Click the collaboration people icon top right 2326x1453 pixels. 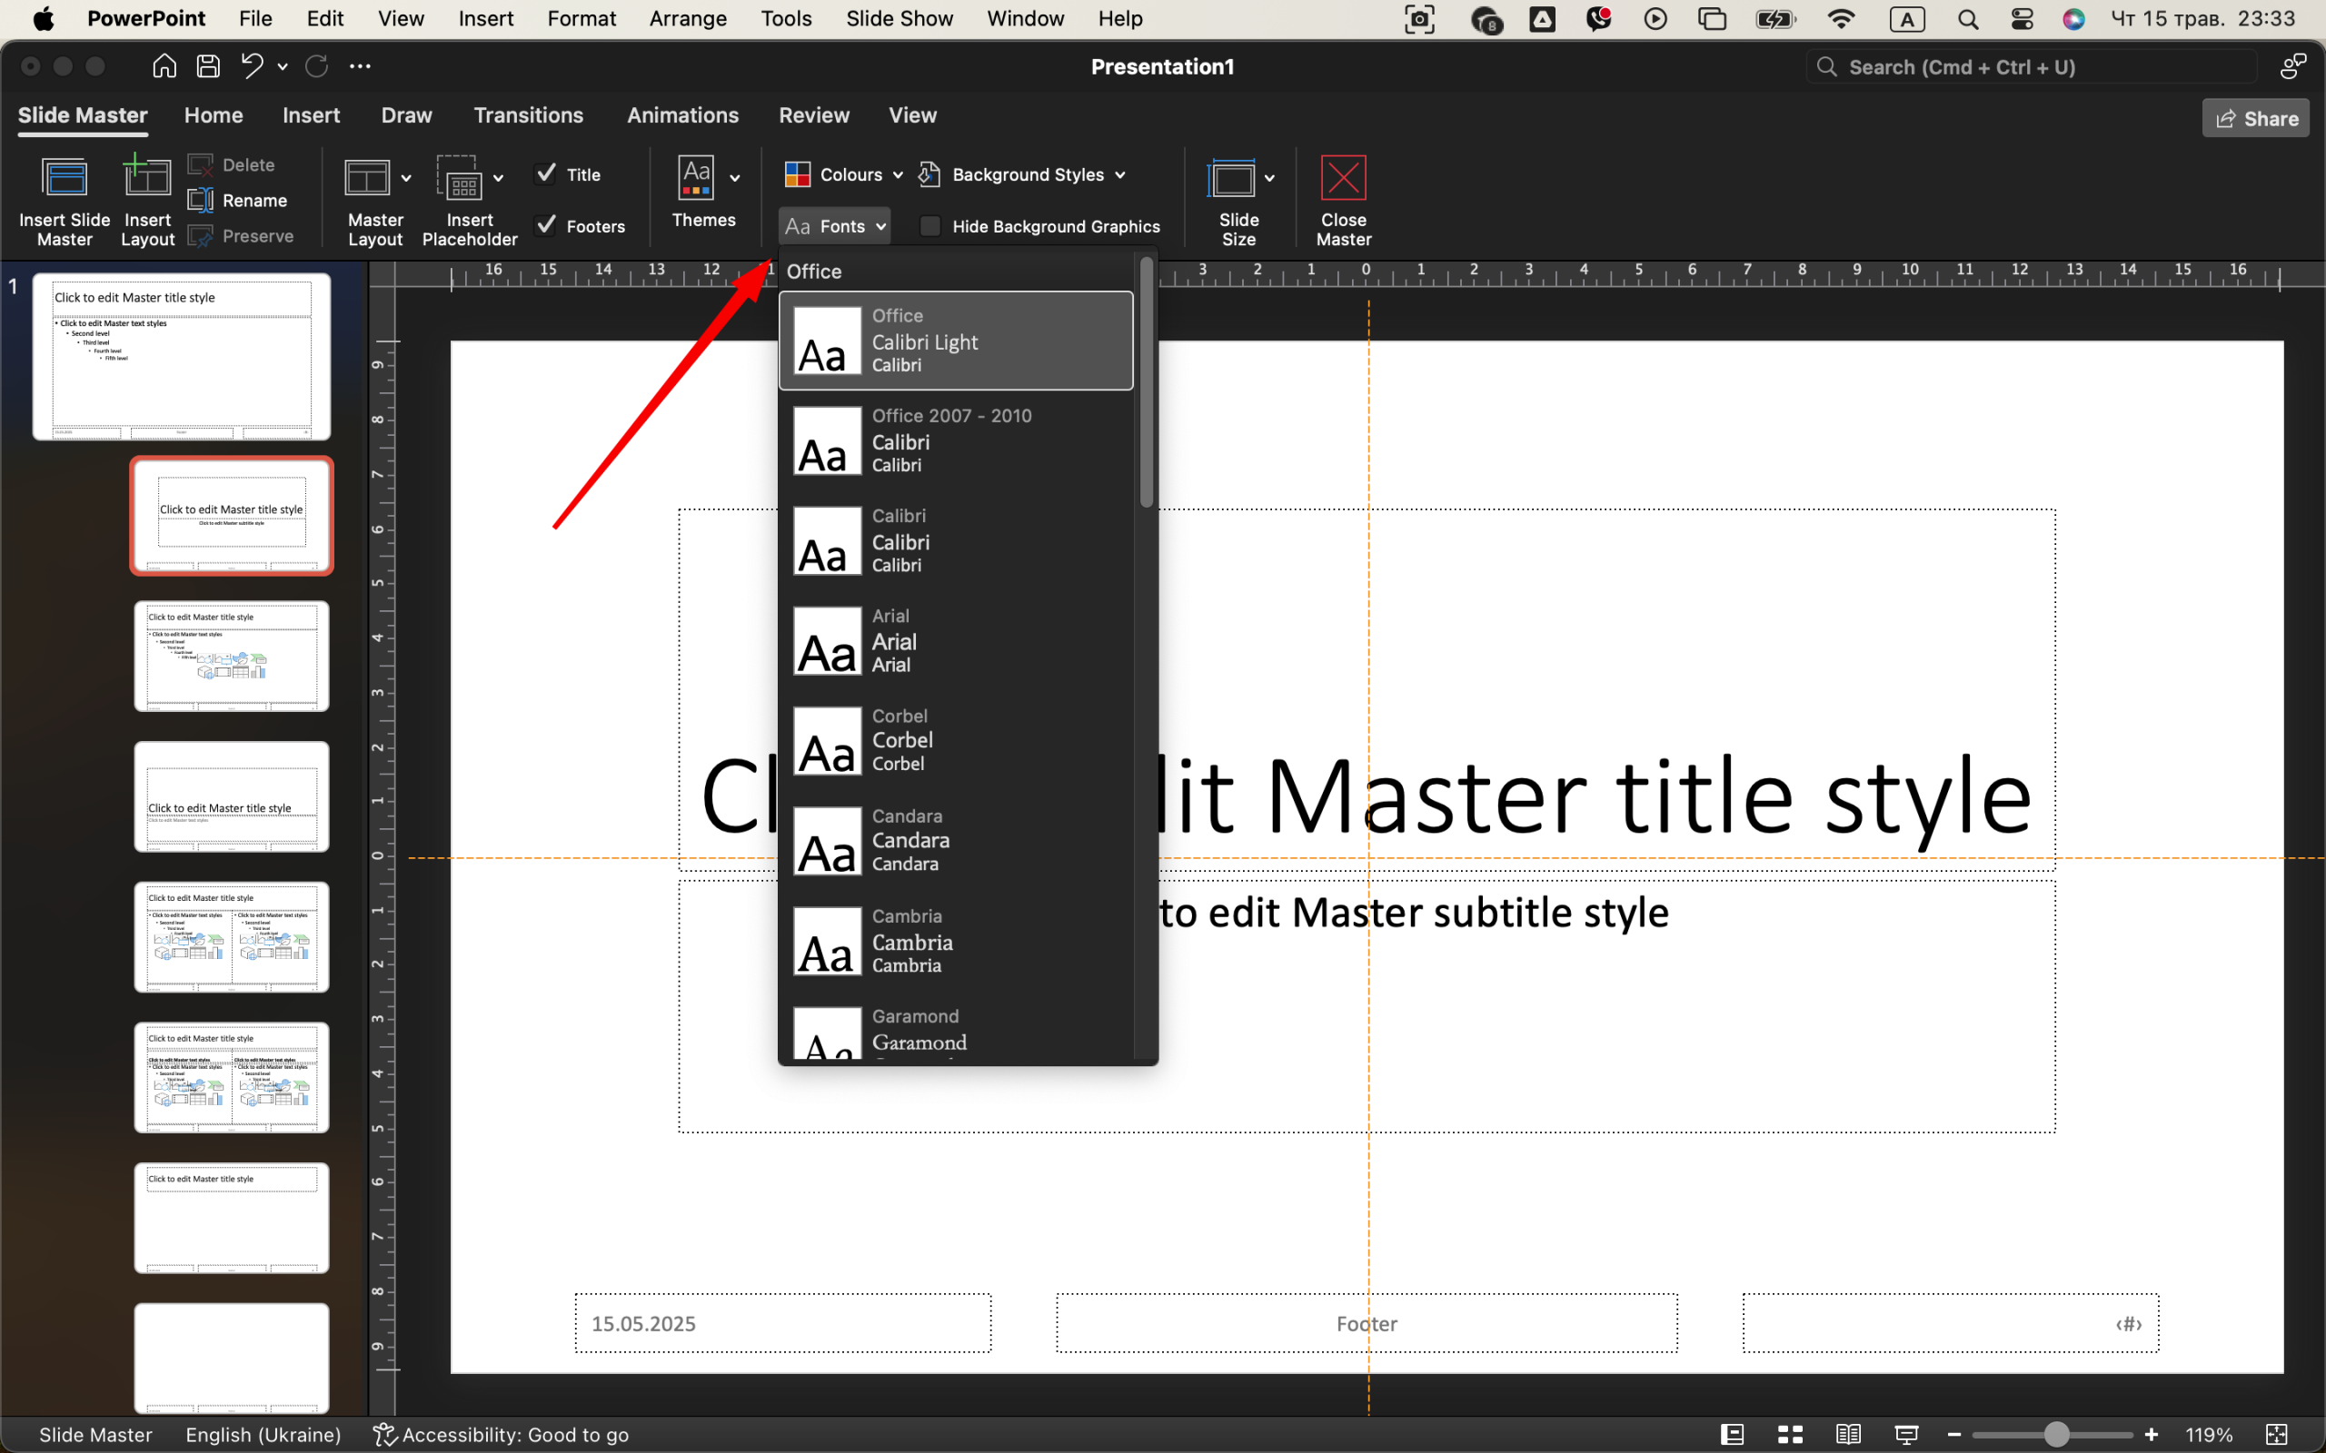pos(2293,66)
